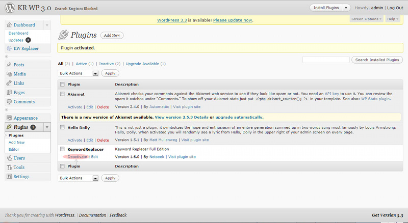Click the Posts pushpin icon
This screenshot has width=408, height=223.
point(9,65)
